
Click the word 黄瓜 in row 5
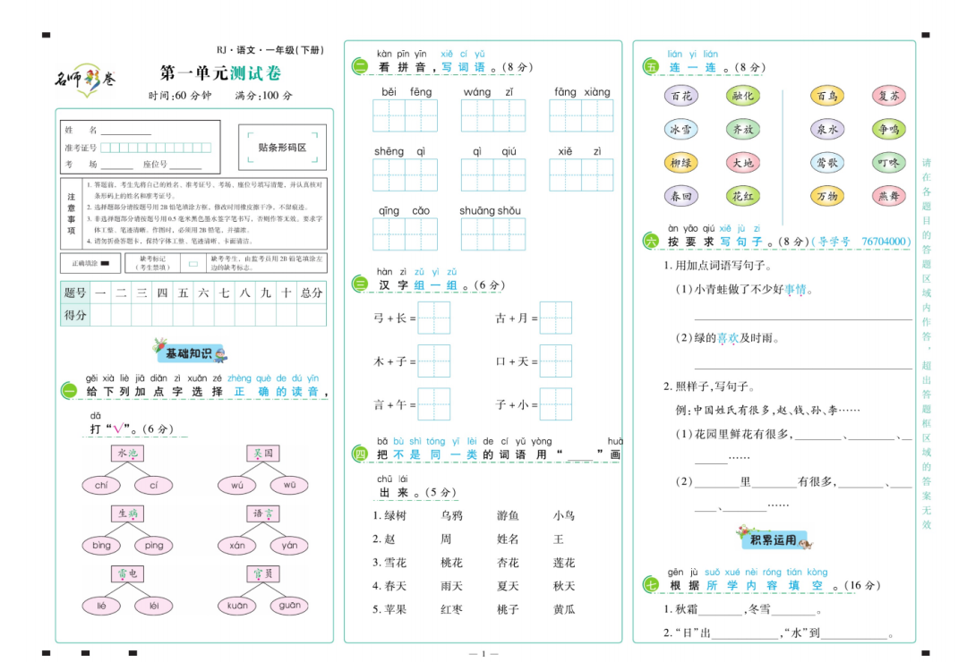tap(564, 609)
